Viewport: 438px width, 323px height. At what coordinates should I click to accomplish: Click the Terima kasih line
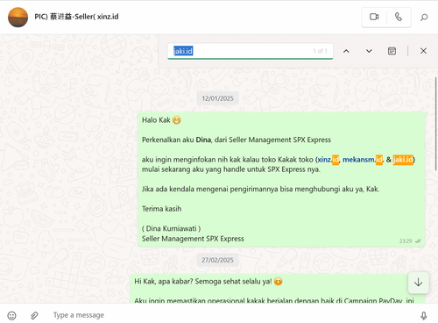161,209
